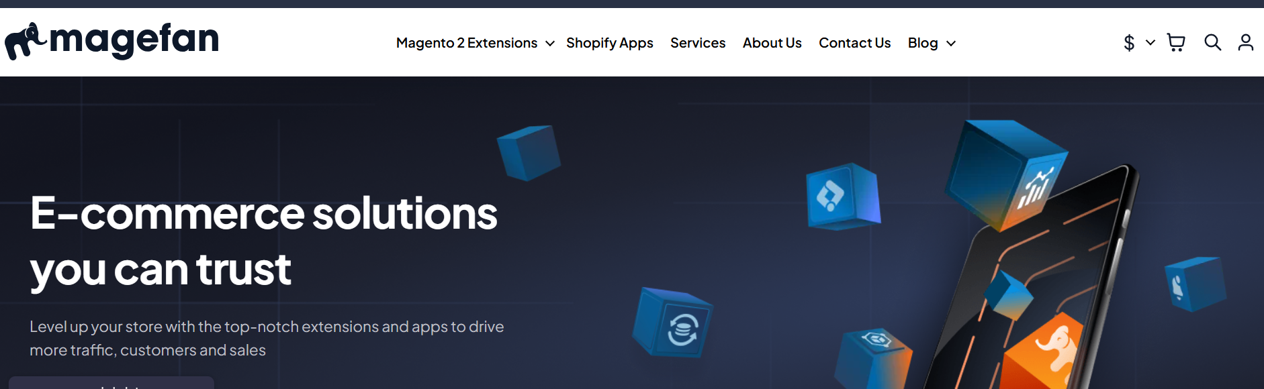This screenshot has height=389, width=1264.
Task: Go to the Blog page
Action: [923, 43]
